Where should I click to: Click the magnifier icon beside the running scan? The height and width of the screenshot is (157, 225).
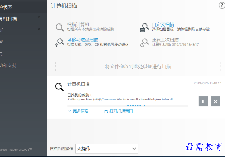59,87
